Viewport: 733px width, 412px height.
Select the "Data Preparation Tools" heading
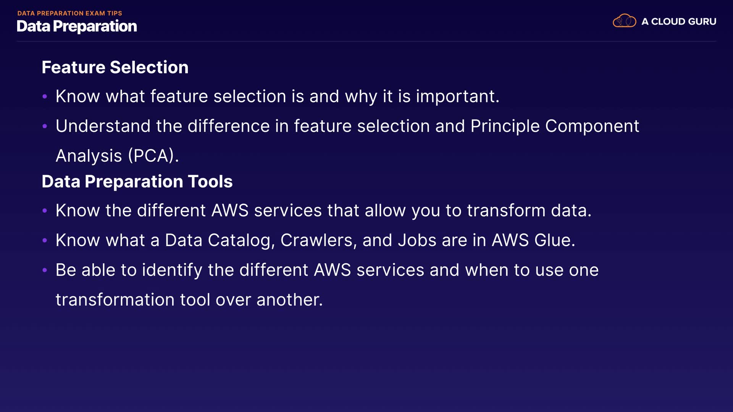click(x=137, y=182)
